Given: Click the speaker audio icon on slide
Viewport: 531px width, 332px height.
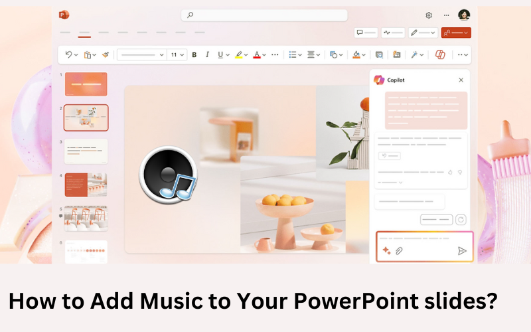Looking at the screenshot, I should (168, 175).
